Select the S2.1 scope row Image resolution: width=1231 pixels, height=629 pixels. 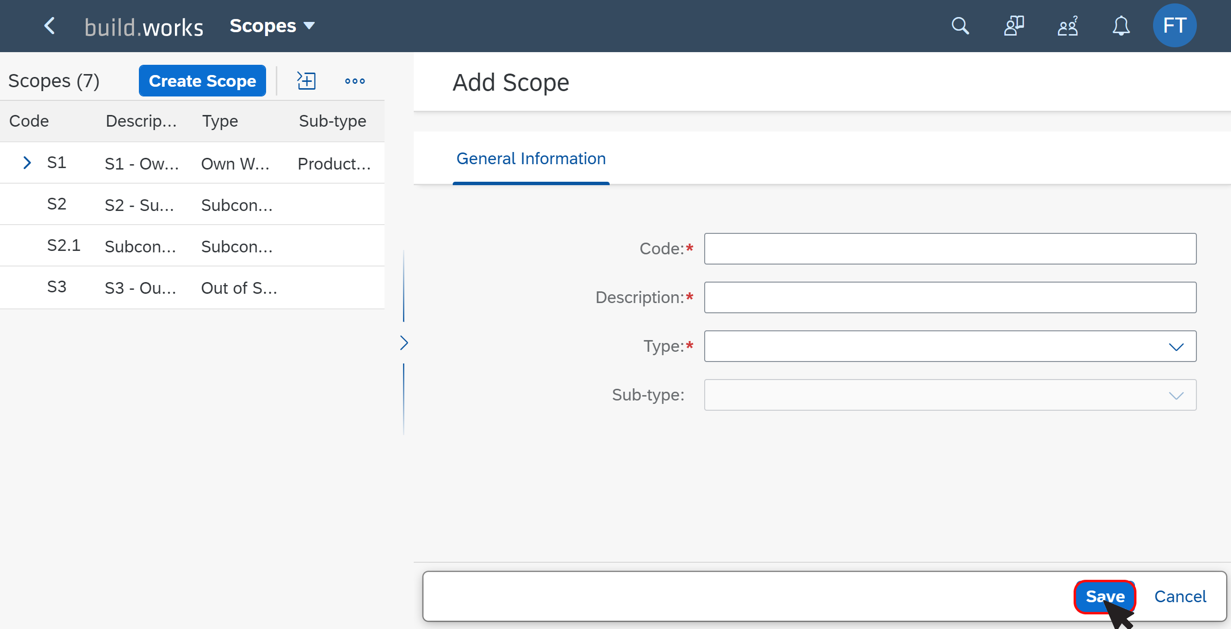coord(192,246)
